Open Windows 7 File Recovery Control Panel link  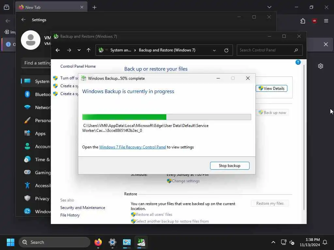coord(132,147)
